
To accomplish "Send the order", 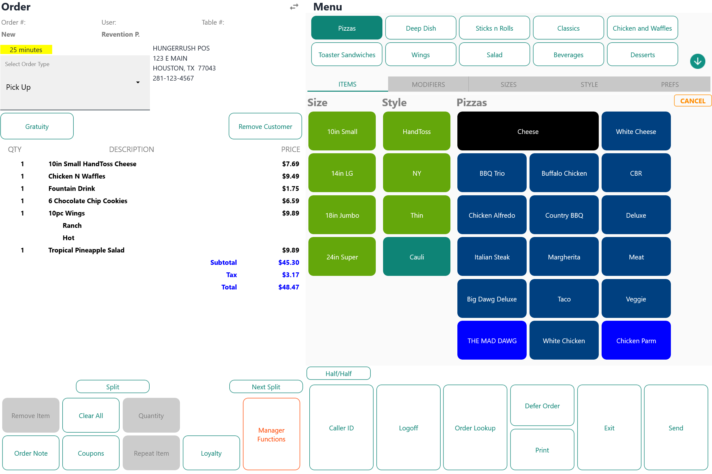I will point(676,428).
